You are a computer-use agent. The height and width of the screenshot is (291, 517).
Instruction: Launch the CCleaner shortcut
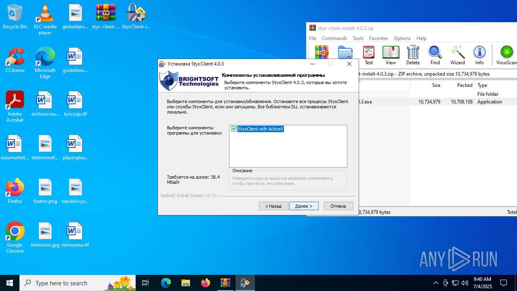tap(15, 61)
